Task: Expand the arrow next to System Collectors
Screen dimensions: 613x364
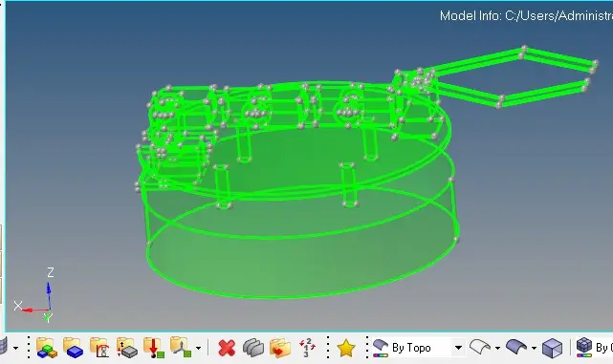Action: click(199, 348)
